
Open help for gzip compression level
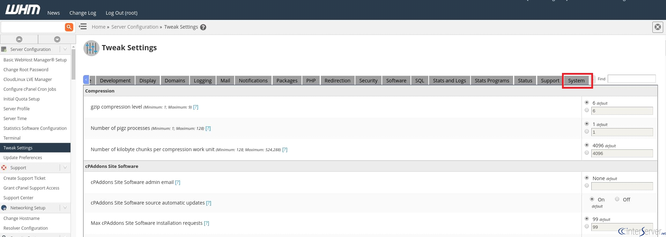tap(196, 107)
